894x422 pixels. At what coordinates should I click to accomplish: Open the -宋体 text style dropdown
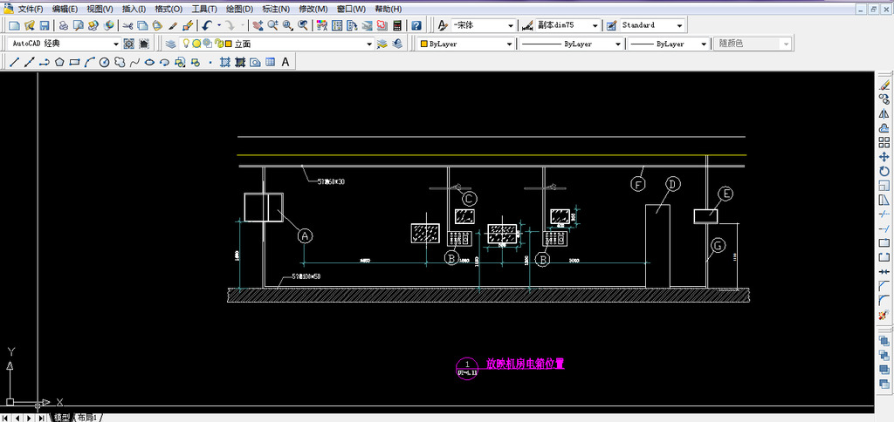(511, 25)
